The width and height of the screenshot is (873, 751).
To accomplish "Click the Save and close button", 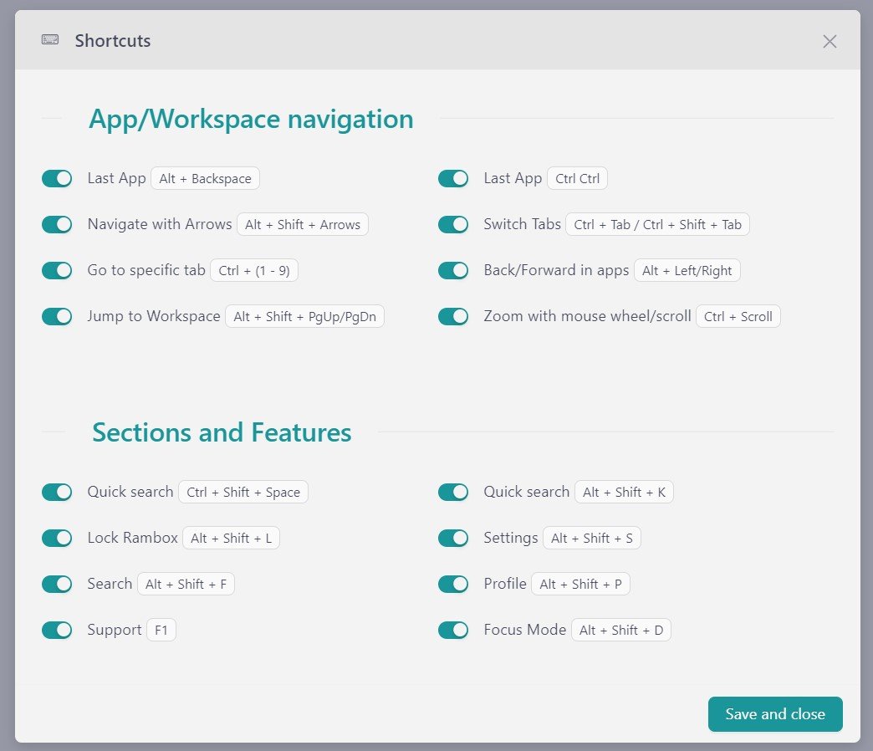I will (x=774, y=714).
